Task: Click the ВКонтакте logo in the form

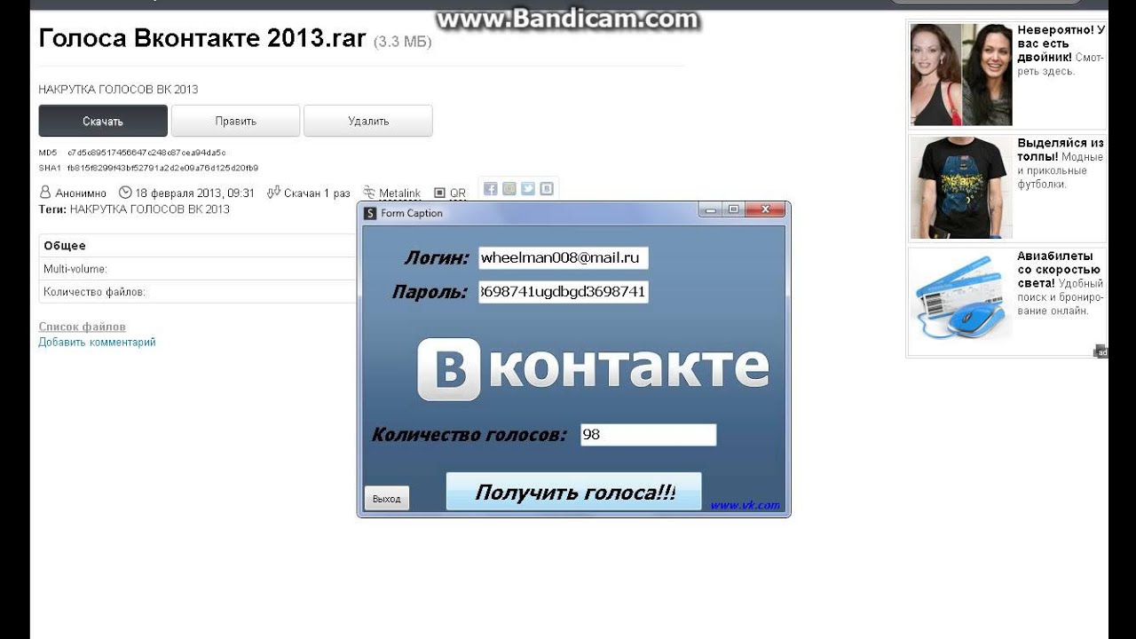Action: 593,368
